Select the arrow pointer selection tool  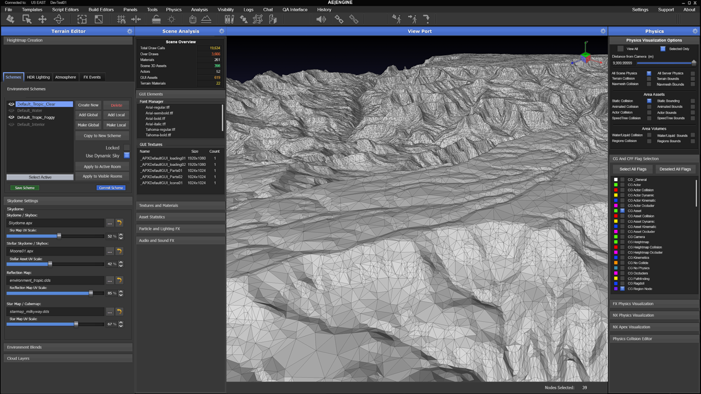(x=26, y=20)
